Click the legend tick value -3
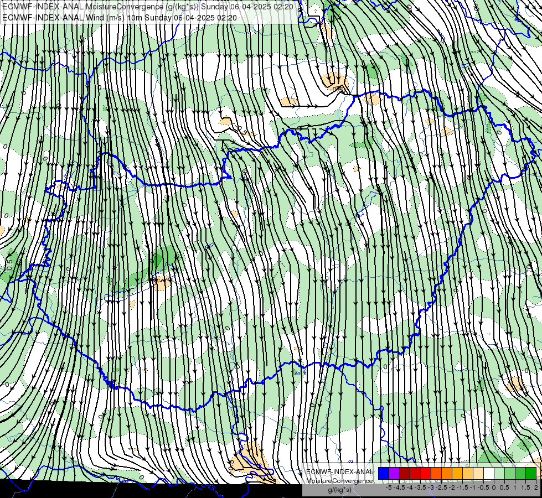Image resolution: width=542 pixels, height=498 pixels. [431, 487]
